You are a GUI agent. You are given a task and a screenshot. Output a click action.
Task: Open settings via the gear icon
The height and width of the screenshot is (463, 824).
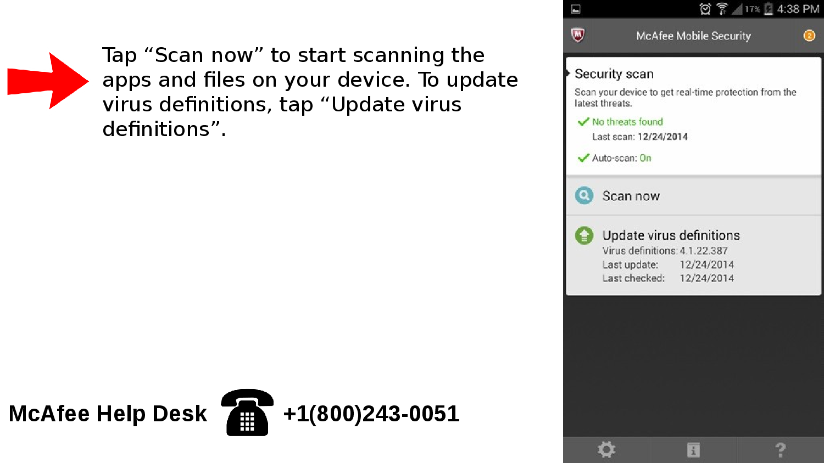606,450
